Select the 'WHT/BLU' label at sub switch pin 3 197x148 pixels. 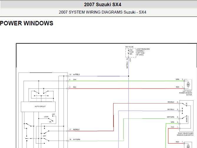(171, 109)
